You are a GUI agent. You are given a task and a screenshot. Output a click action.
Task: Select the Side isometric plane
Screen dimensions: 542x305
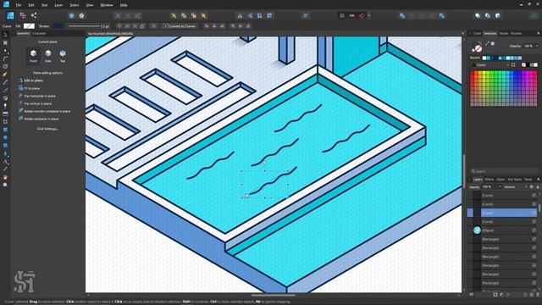click(48, 55)
